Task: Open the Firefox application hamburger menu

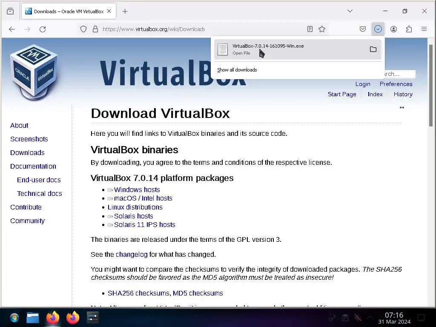Action: pos(424,29)
